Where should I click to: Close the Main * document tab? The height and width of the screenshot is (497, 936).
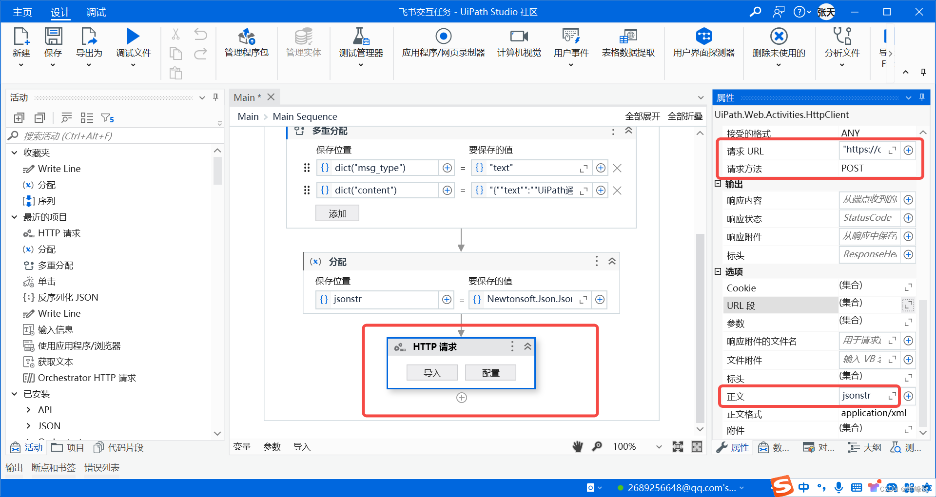click(271, 97)
